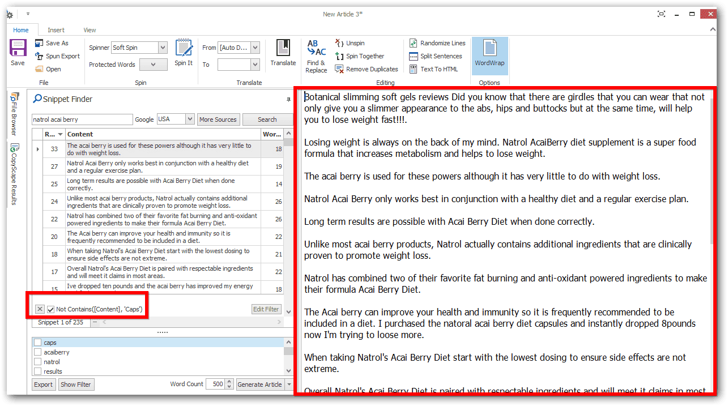Viewport: 728px width, 406px height.
Task: Select the 'Snippet 1 of 235' tab
Action: click(61, 322)
